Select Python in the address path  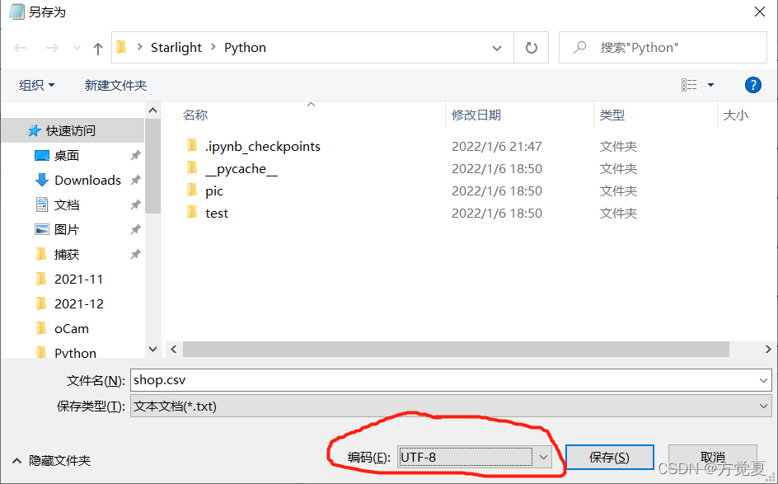coord(245,48)
